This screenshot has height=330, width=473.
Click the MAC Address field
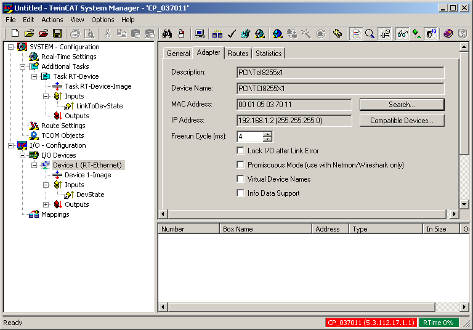[294, 105]
